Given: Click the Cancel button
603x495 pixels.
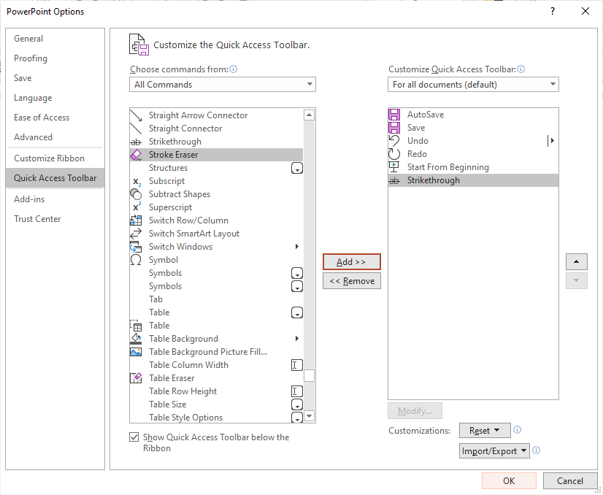Looking at the screenshot, I should [570, 481].
